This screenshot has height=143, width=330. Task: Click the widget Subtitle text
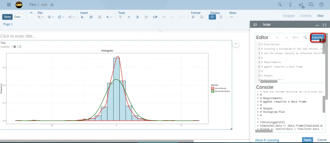(5, 47)
